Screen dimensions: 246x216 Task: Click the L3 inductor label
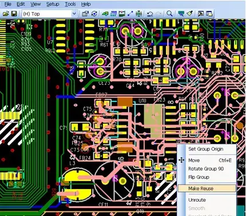pos(72,163)
